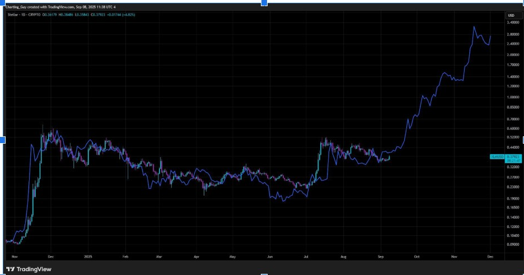The height and width of the screenshot is (275, 524).
Task: Click the 0.16500 price axis label
Action: click(513, 207)
